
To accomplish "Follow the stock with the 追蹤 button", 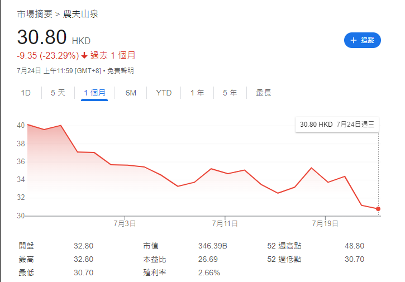I will [362, 40].
